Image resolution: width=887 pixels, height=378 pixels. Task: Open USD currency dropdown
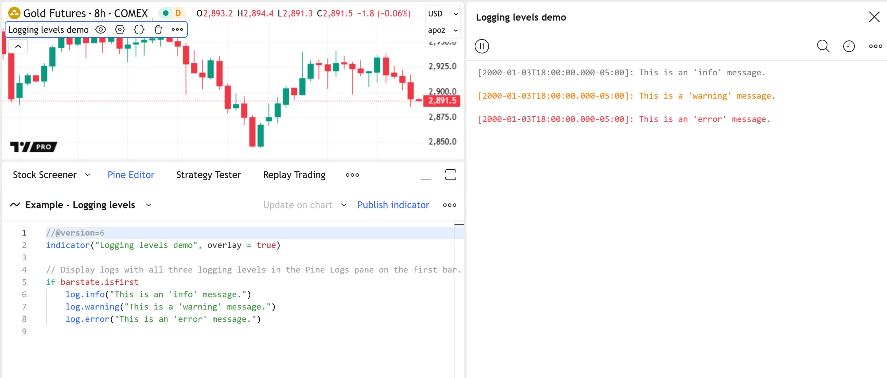coord(442,14)
